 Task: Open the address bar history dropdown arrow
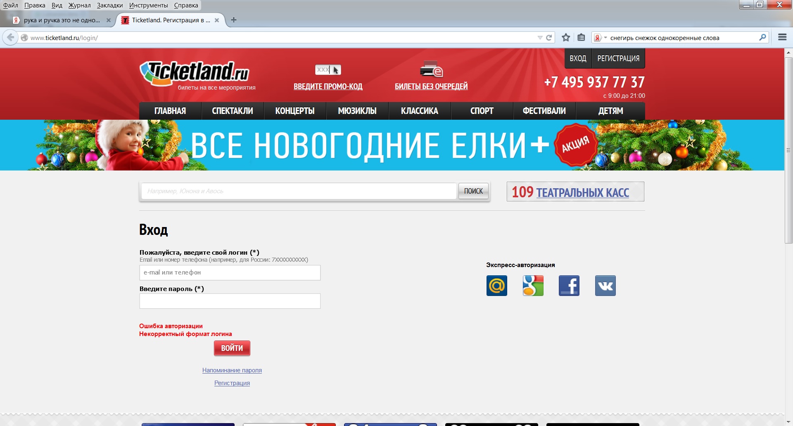click(540, 38)
